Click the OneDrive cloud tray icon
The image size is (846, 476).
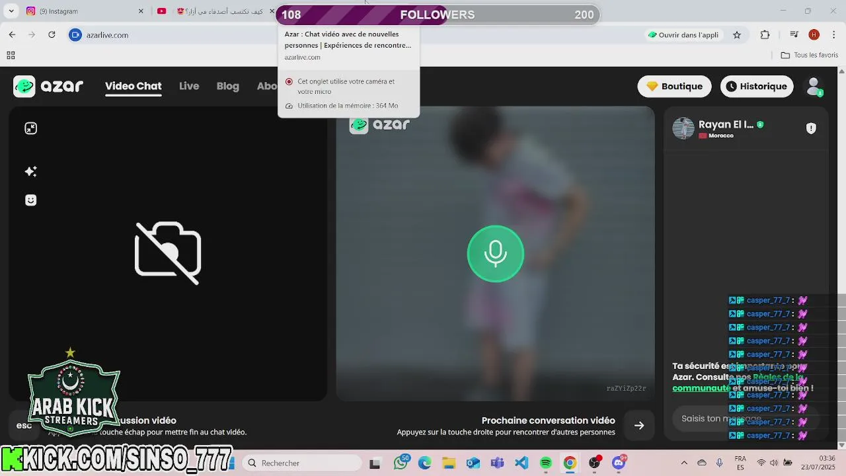click(x=702, y=463)
